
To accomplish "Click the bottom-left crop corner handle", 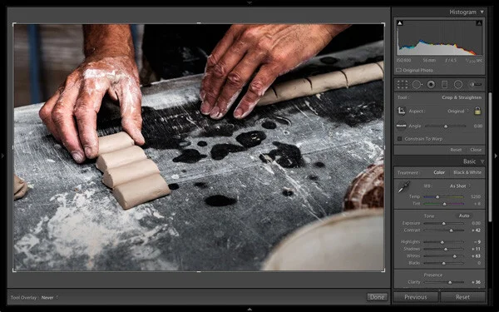I will [x=13, y=271].
